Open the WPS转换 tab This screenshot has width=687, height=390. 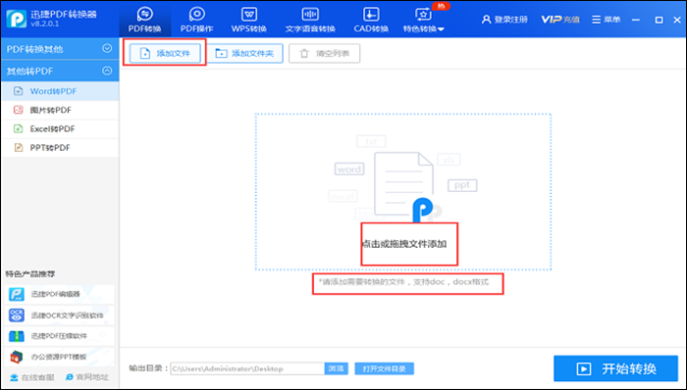[249, 21]
